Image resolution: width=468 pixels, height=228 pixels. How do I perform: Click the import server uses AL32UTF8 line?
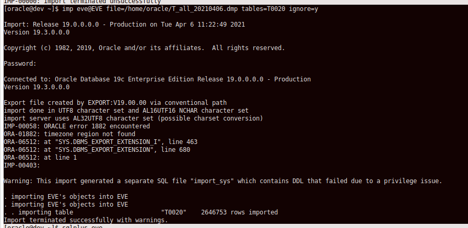(133, 118)
